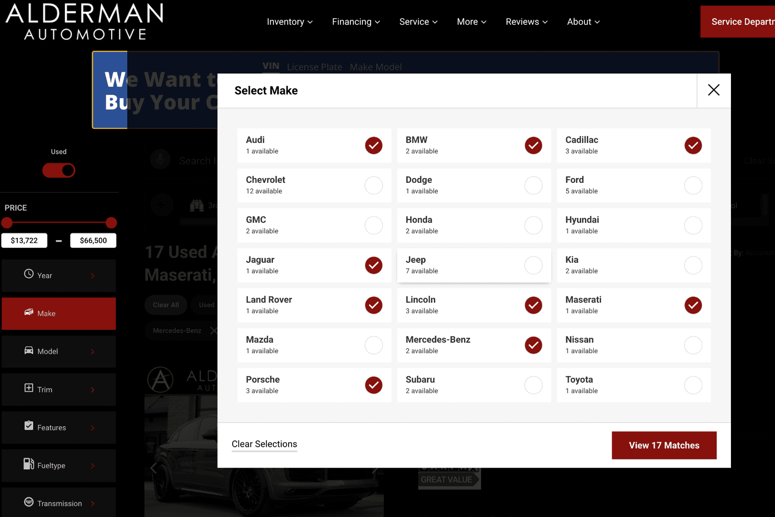
Task: Check the Dodge make circle
Action: point(533,185)
